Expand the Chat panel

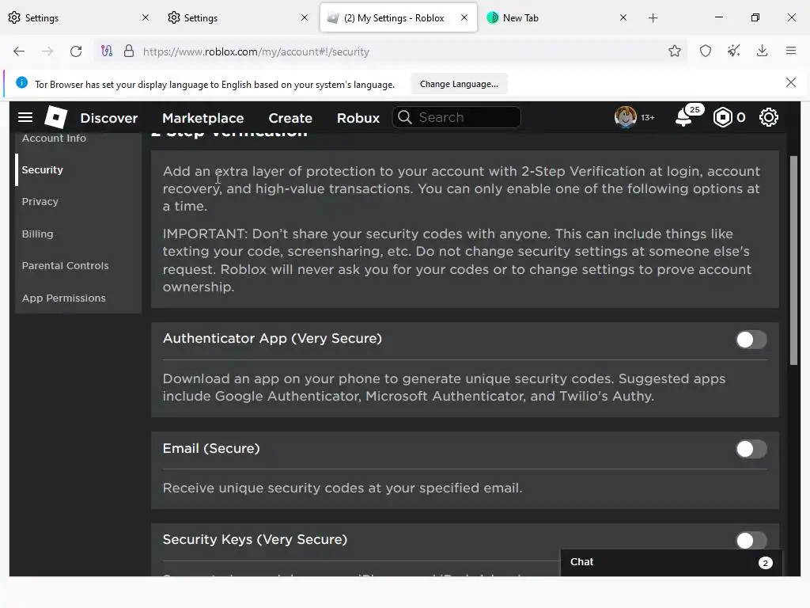[671, 562]
